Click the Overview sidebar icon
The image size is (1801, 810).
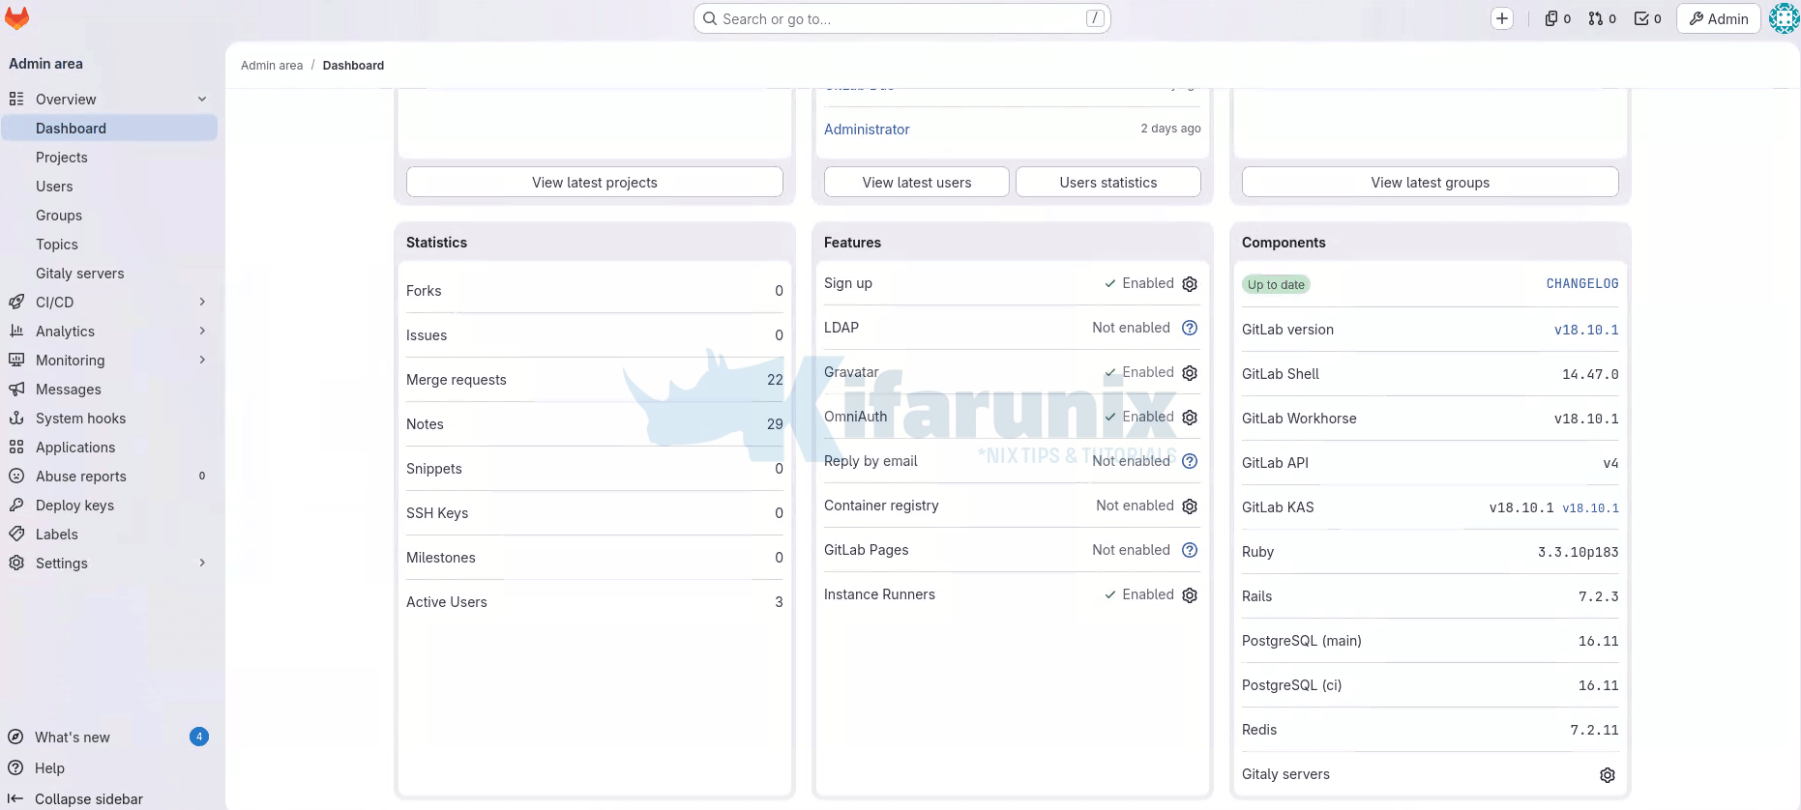[x=16, y=99]
